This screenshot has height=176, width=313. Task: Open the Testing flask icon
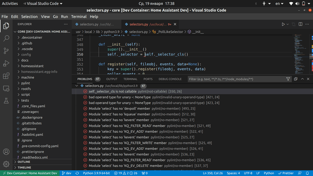click(6, 101)
